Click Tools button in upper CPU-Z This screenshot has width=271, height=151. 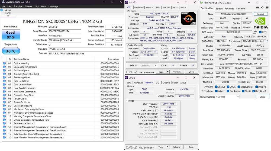(161, 72)
